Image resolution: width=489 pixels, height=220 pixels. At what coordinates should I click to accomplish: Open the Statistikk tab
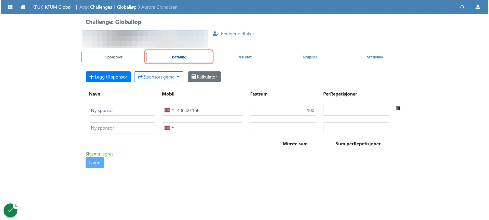375,57
